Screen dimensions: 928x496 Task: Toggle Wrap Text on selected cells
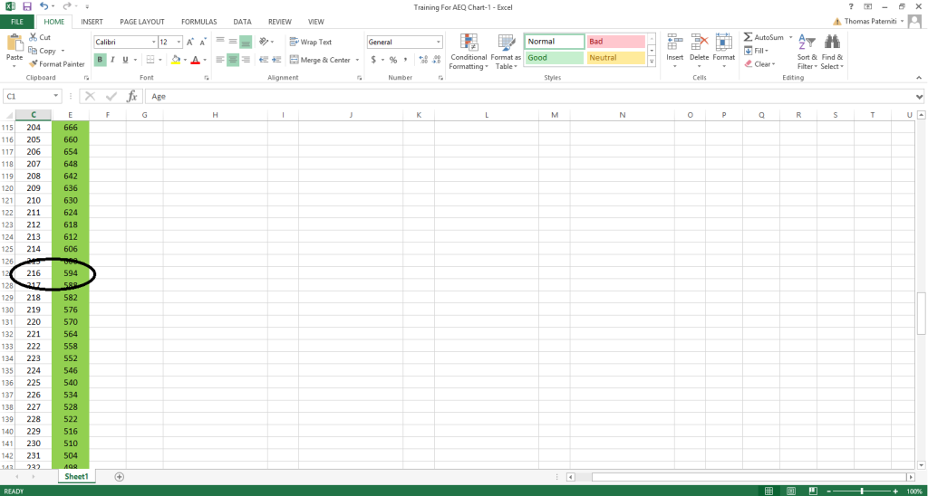coord(310,42)
